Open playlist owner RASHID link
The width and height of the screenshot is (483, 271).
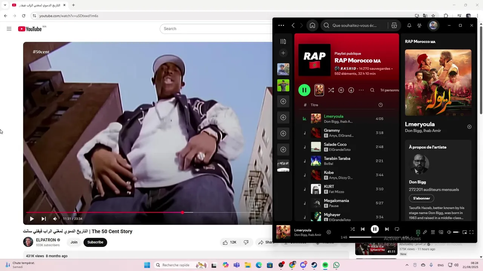[x=348, y=69]
